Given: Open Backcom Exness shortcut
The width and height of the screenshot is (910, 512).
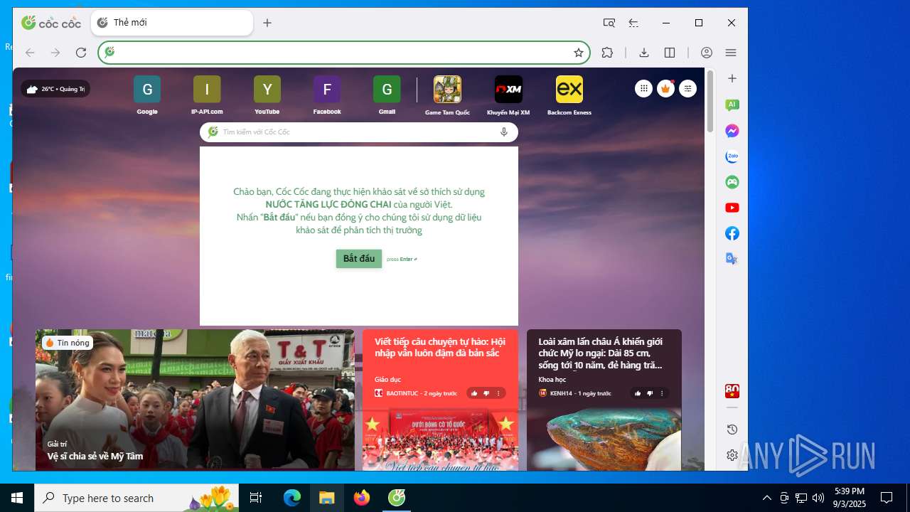Looking at the screenshot, I should pos(569,90).
